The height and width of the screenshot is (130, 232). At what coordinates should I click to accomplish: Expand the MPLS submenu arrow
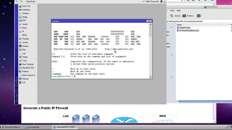click(x=36, y=35)
